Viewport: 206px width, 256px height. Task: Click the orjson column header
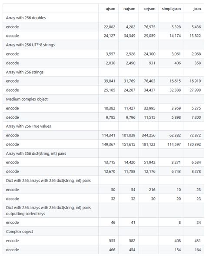coord(150,9)
